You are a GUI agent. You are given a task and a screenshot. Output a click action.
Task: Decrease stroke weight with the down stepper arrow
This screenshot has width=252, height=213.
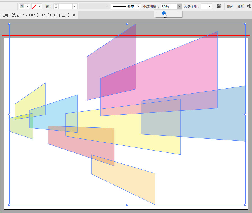coord(56,8)
